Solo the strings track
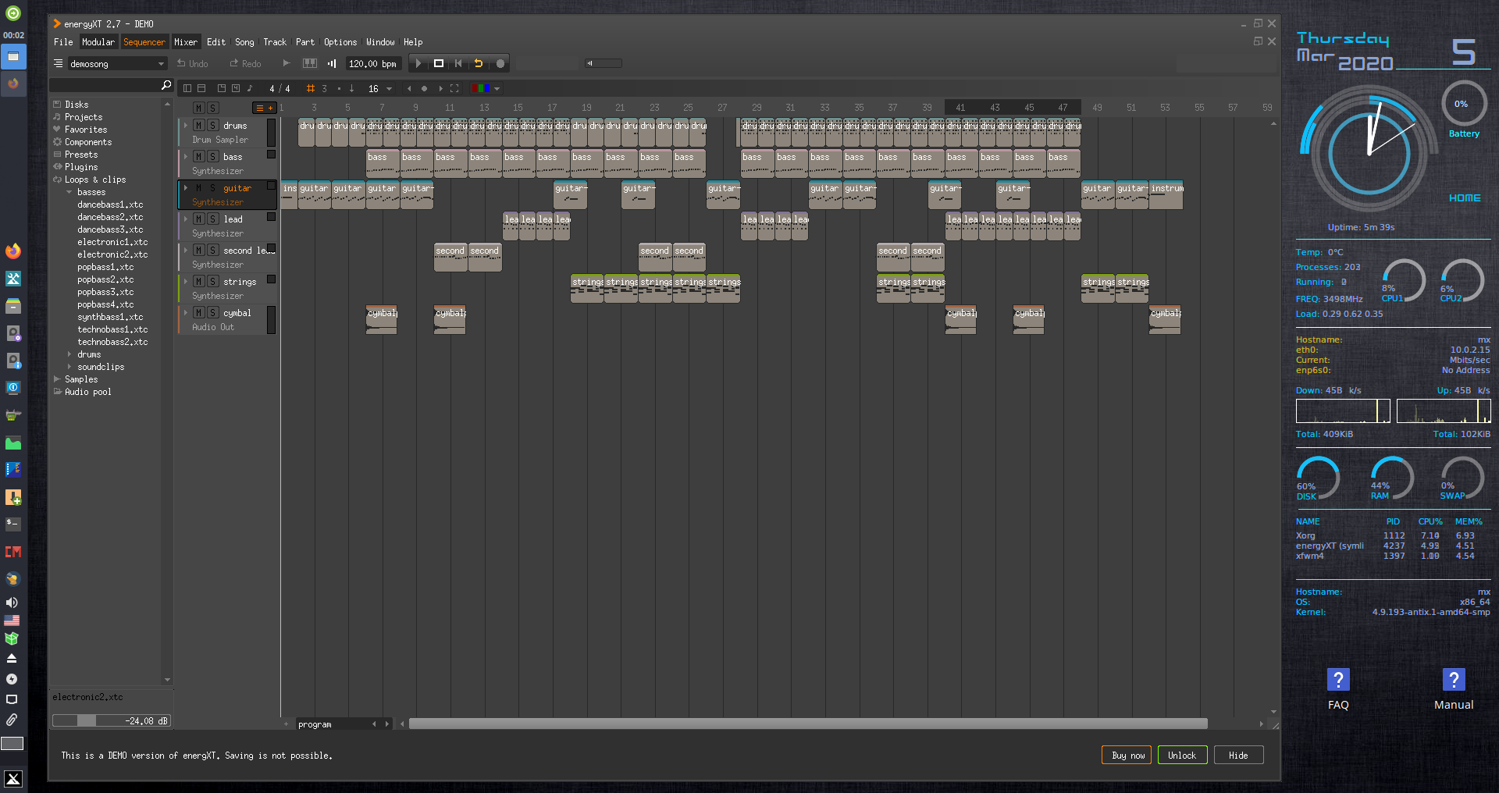This screenshot has width=1499, height=793. click(212, 282)
